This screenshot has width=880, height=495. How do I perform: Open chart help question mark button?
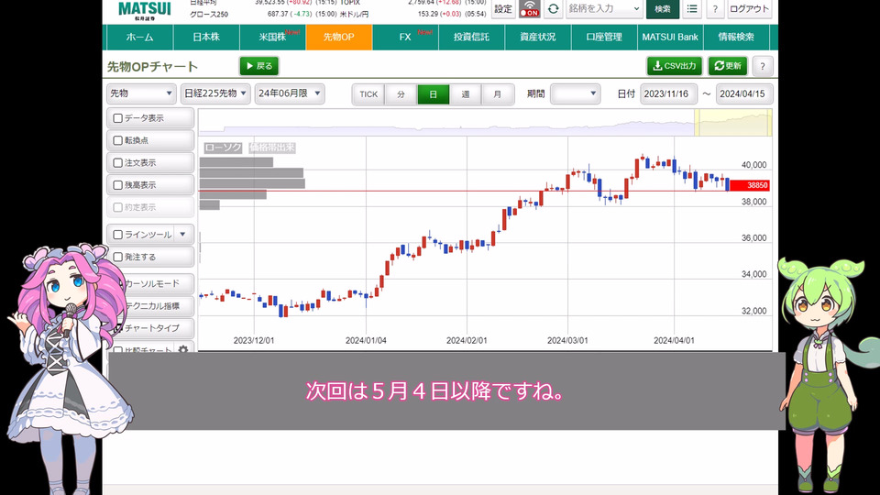(x=762, y=66)
